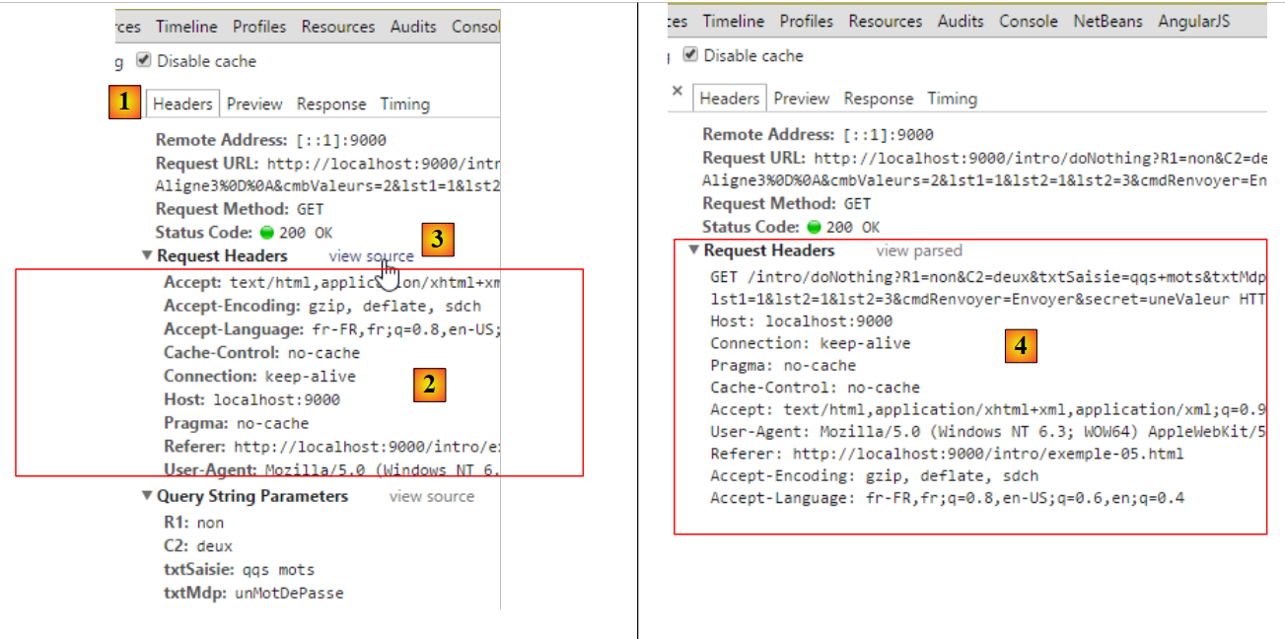Collapse Request Headers section in right panel
The height and width of the screenshot is (639, 1285).
694,250
